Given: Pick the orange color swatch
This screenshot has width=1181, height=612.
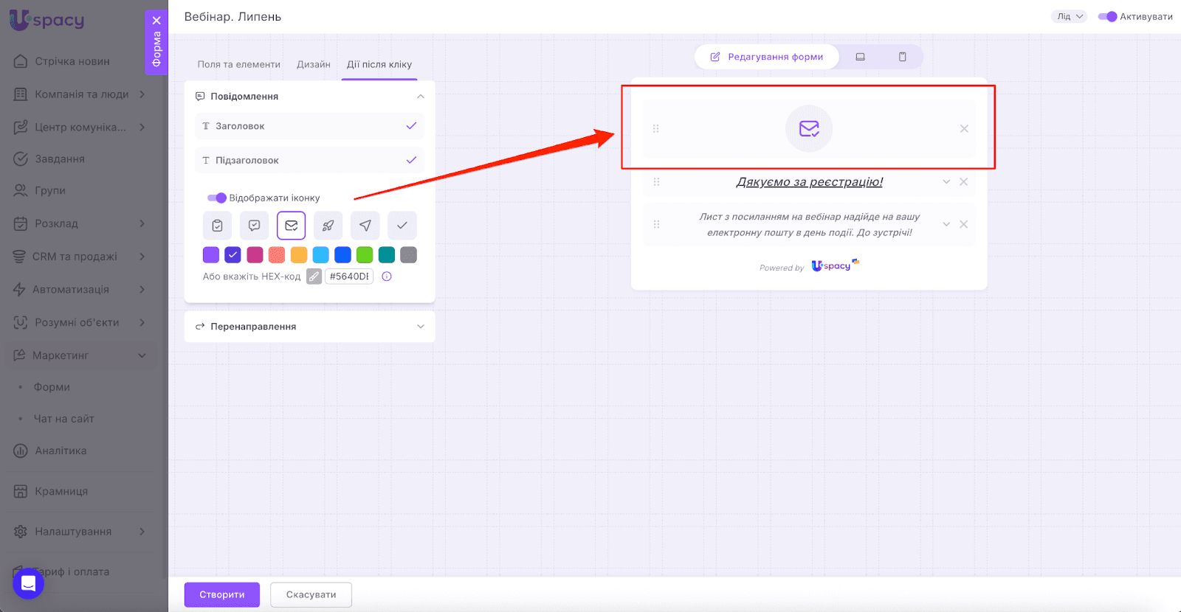Looking at the screenshot, I should click(x=299, y=255).
